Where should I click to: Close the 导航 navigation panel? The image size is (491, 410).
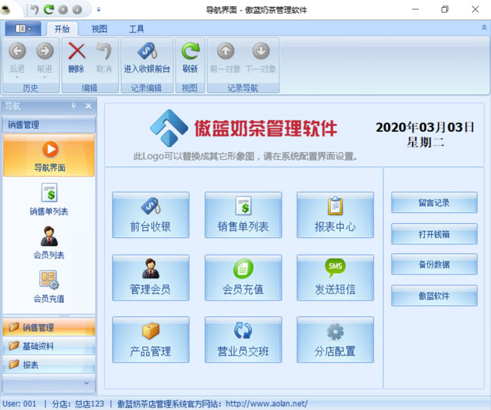pos(88,106)
